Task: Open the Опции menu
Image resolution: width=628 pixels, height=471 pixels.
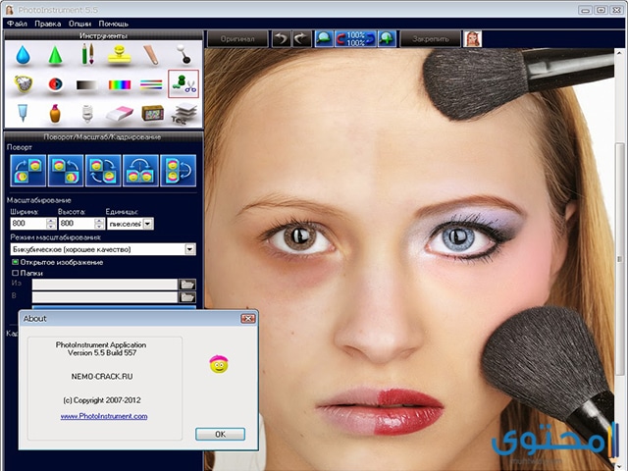Action: point(80,24)
